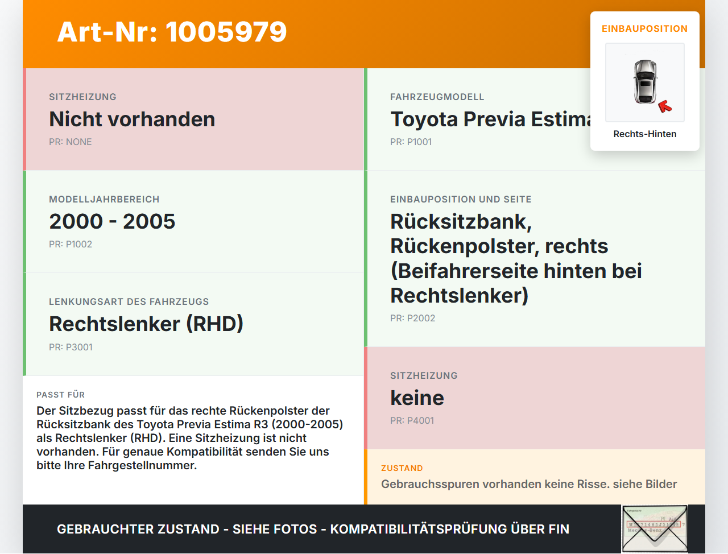
Task: Click the car position image with red arrow
Action: click(x=645, y=82)
